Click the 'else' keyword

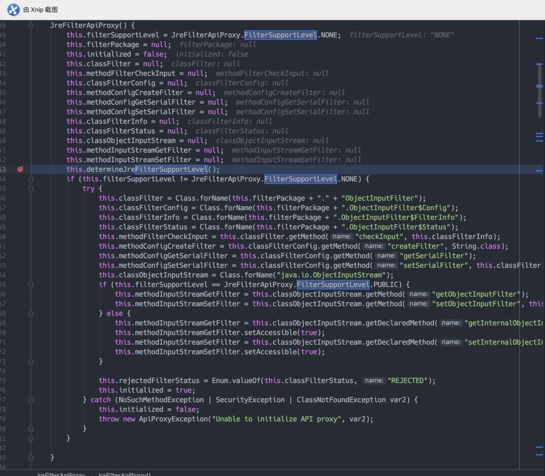click(115, 314)
